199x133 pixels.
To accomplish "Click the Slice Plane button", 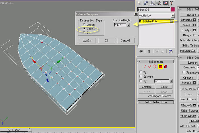I will [188, 89].
